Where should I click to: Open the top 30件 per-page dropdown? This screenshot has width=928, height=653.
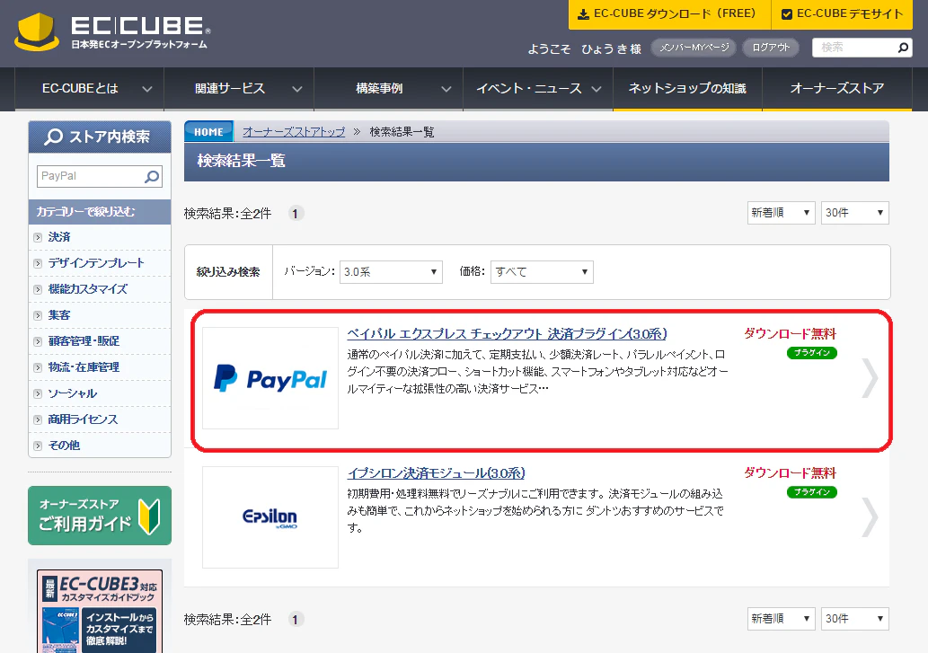pos(854,213)
